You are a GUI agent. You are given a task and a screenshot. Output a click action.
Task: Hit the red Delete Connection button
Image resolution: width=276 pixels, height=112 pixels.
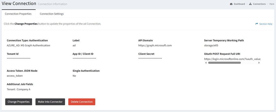82,102
